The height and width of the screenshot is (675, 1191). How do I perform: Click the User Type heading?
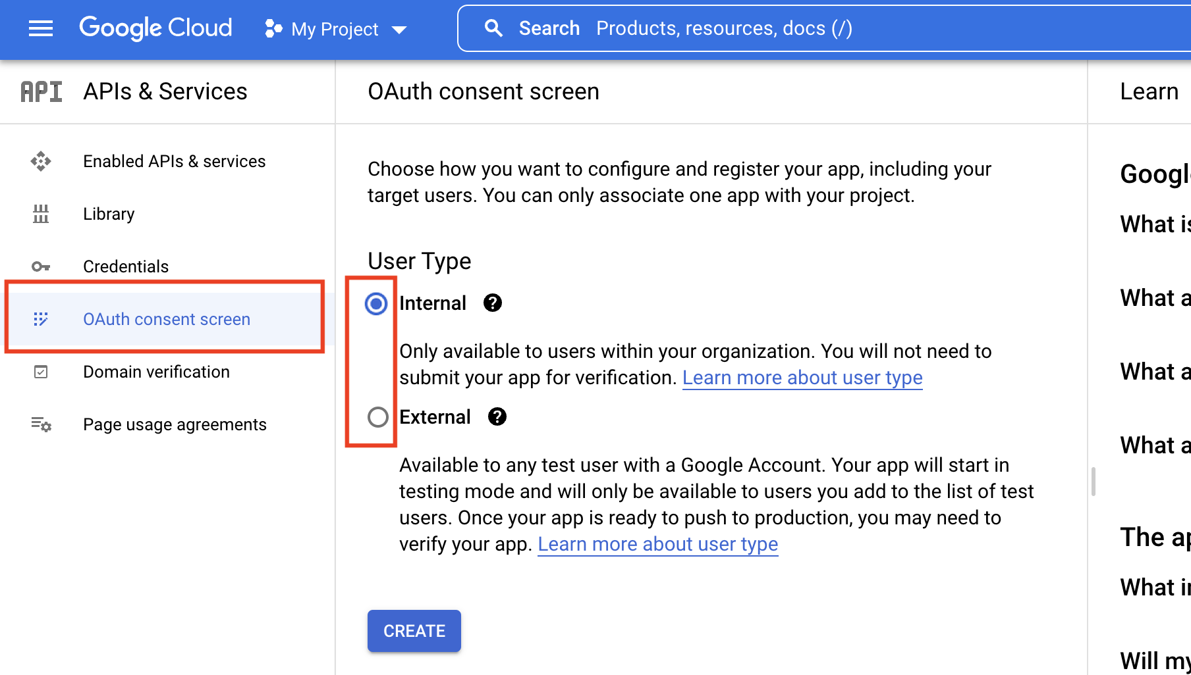click(x=420, y=261)
